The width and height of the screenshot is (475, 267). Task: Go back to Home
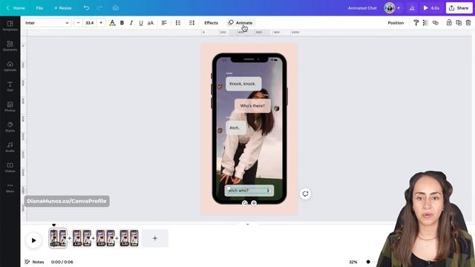(16, 8)
